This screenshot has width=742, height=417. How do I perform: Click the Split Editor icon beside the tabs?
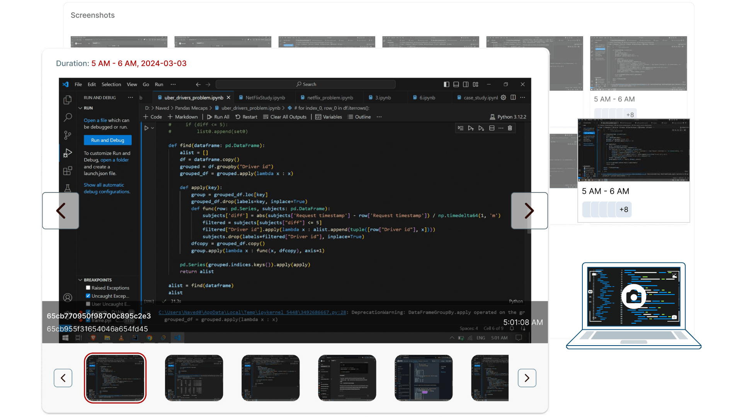coord(513,97)
